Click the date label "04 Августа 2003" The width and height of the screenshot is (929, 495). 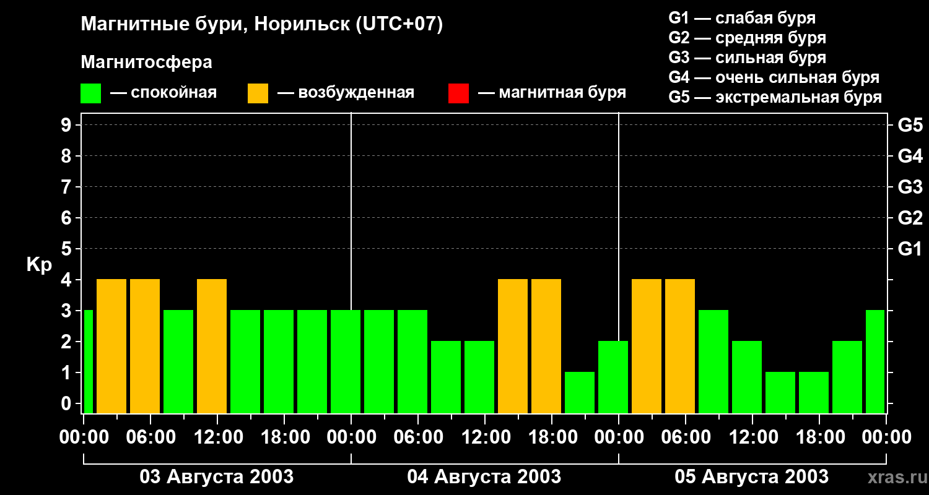coord(484,476)
